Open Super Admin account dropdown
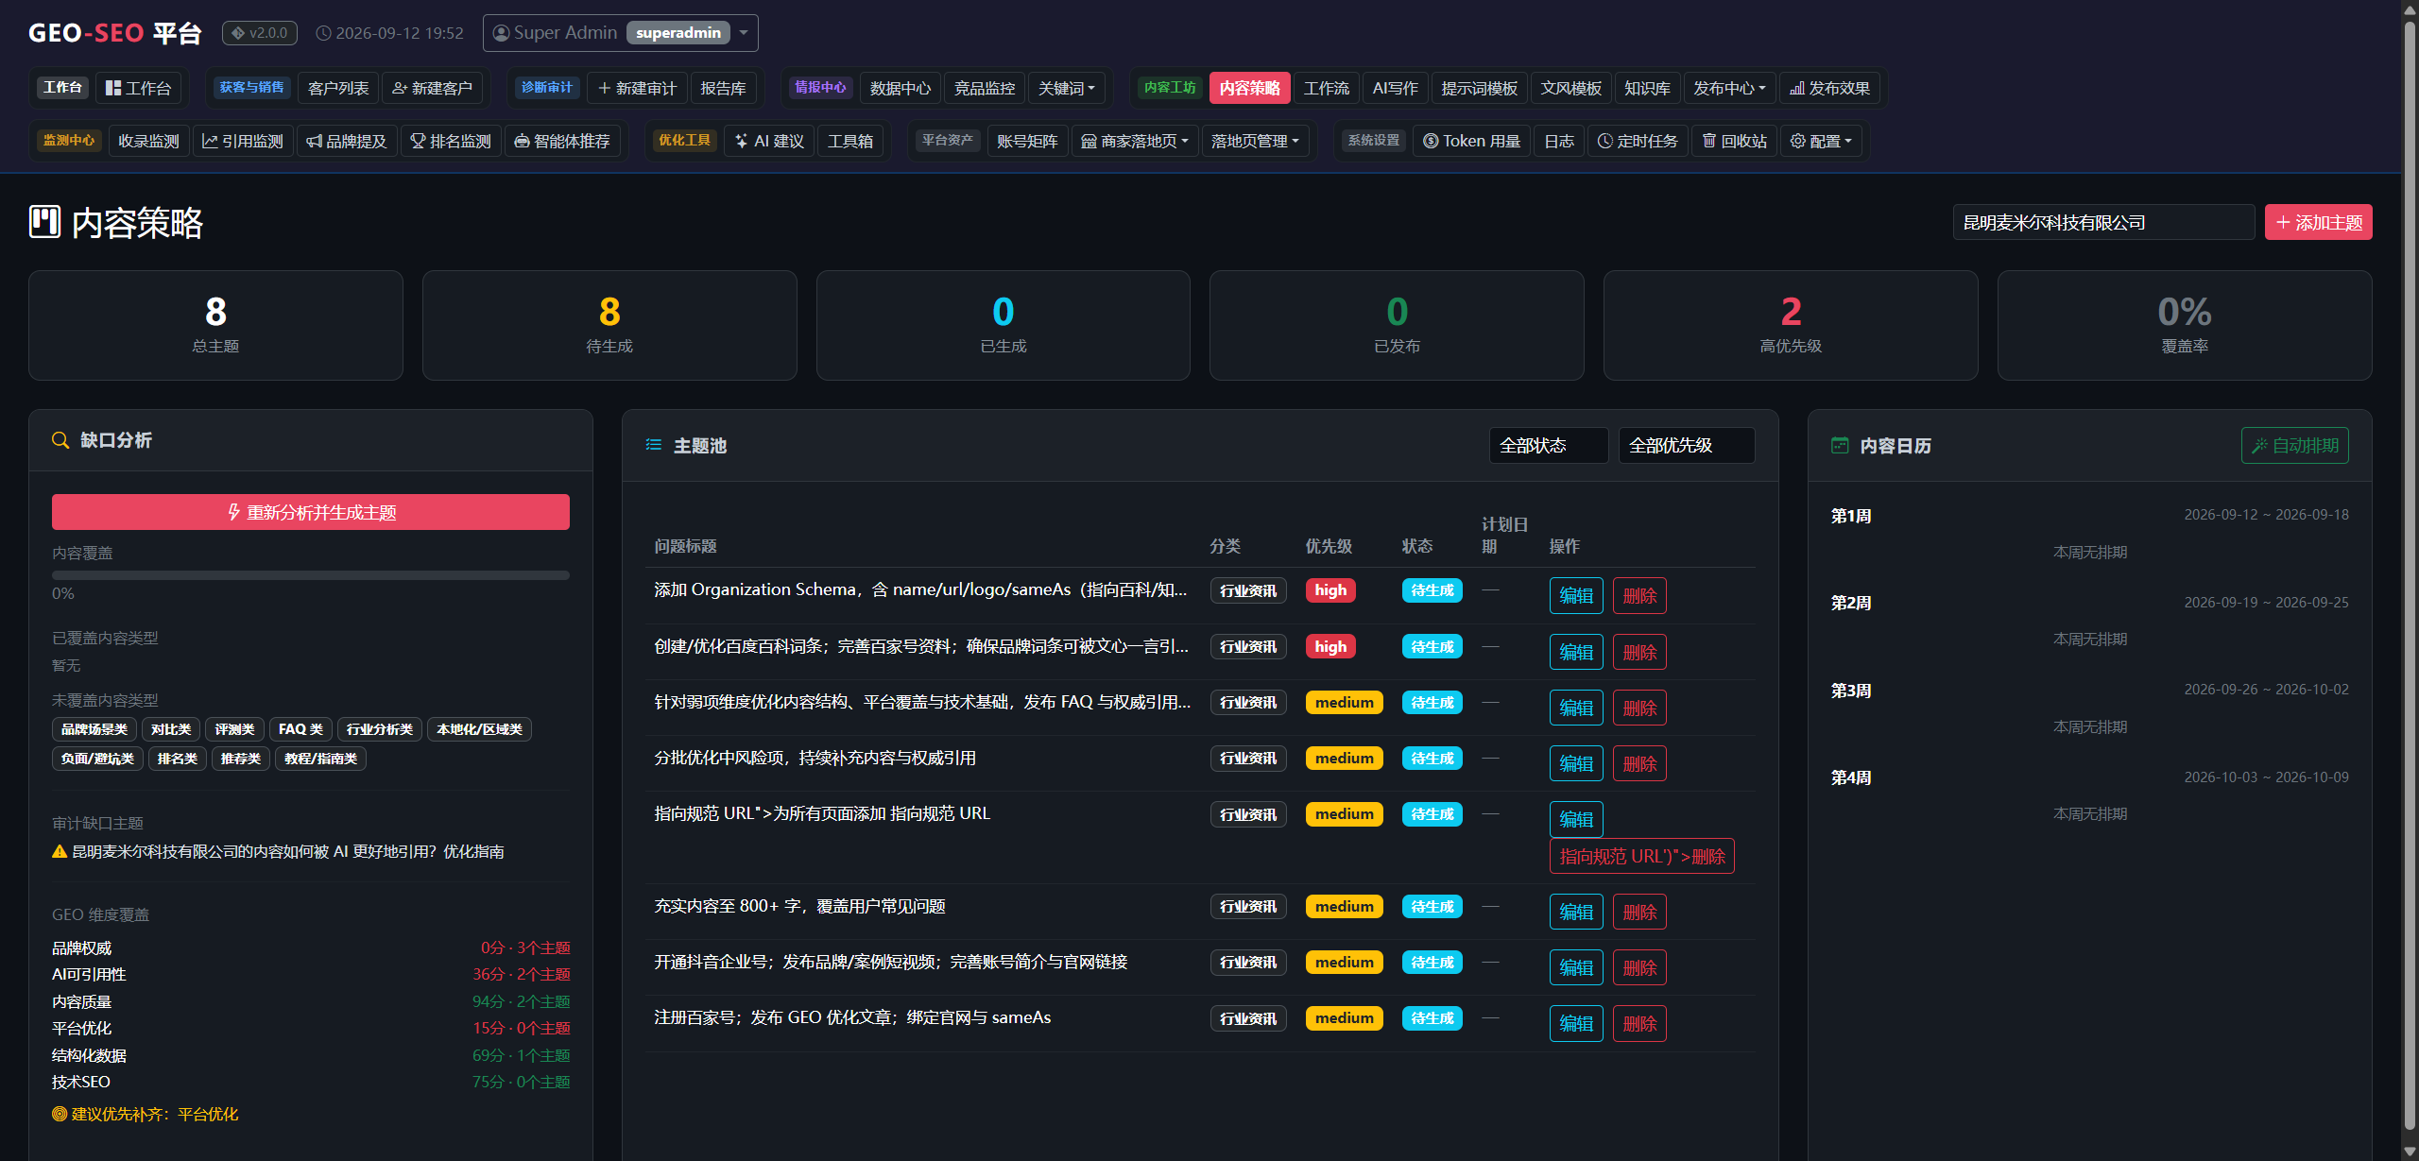 [620, 33]
